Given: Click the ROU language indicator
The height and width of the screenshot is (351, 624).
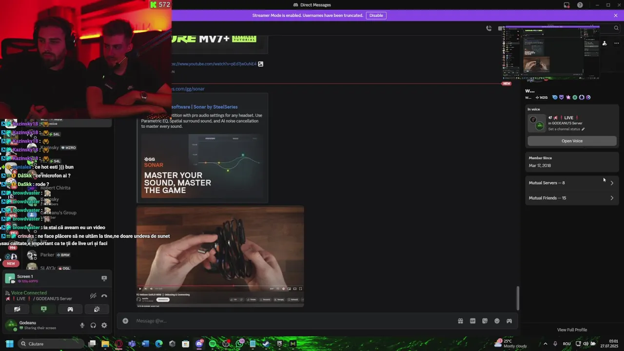Looking at the screenshot, I should pyautogui.click(x=566, y=344).
